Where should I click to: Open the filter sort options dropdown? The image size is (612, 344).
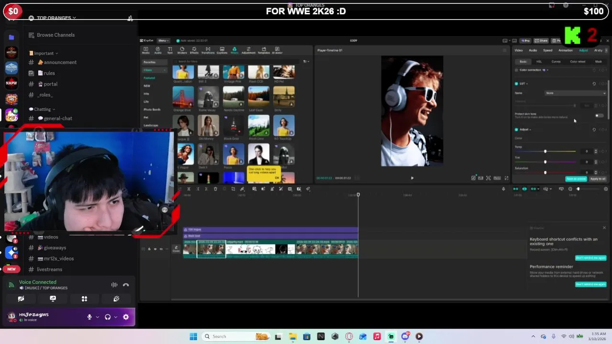[306, 62]
